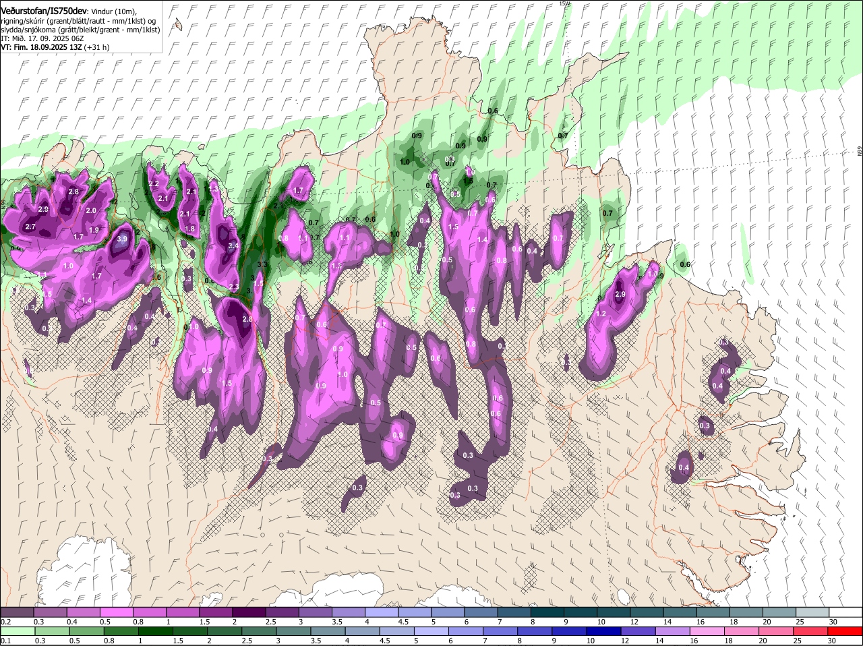This screenshot has height=646, width=863.
Task: Click the lower scale label '0.1'
Action: coord(5,640)
